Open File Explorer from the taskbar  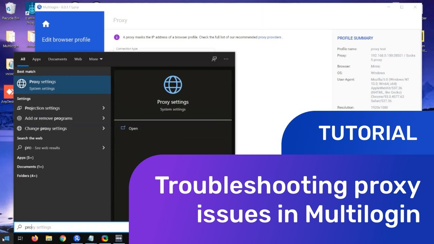tap(48, 239)
